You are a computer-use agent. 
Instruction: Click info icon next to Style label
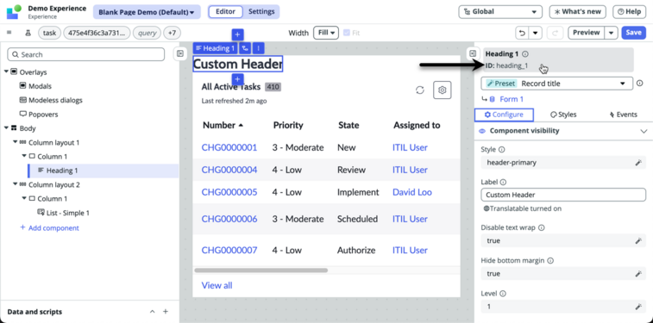pyautogui.click(x=501, y=149)
